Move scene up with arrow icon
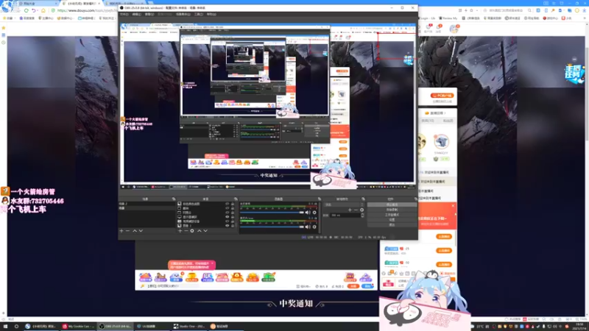The width and height of the screenshot is (589, 331). tap(135, 231)
